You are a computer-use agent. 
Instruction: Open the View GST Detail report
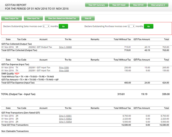(119, 5)
